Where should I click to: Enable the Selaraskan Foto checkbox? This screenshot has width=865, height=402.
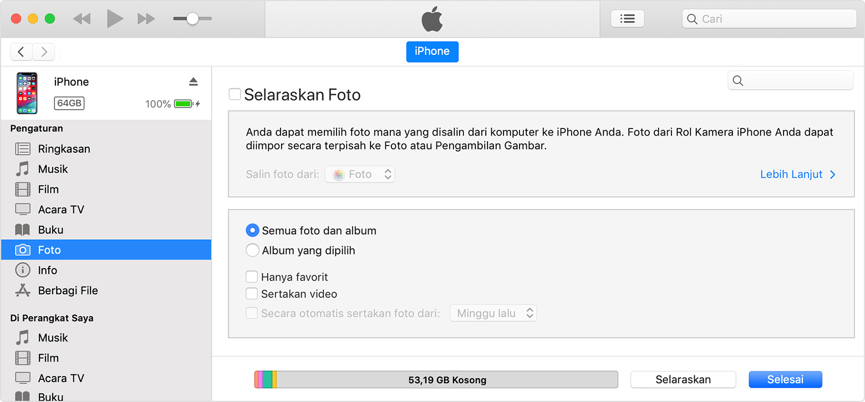point(235,94)
